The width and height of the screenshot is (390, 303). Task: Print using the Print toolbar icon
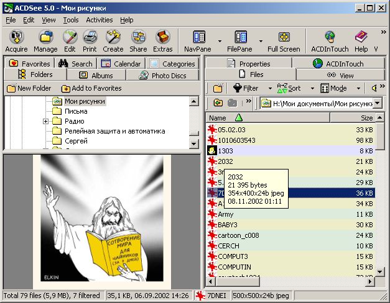[x=90, y=41]
